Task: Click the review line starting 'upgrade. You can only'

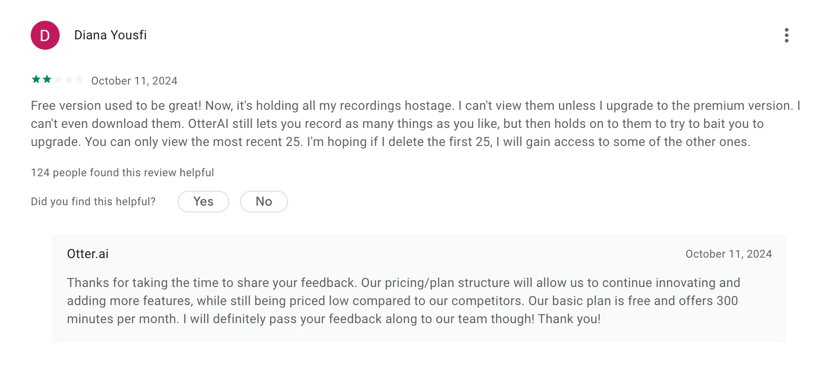Action: pyautogui.click(x=391, y=142)
